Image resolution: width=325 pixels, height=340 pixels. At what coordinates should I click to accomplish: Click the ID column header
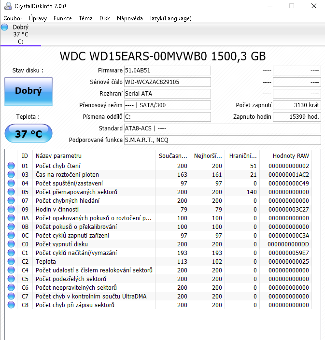[x=25, y=156]
